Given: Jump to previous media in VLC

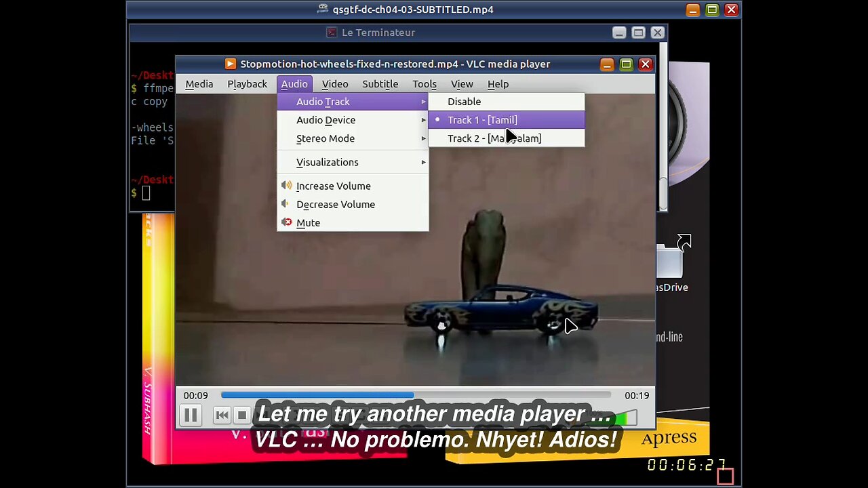Looking at the screenshot, I should (x=222, y=415).
